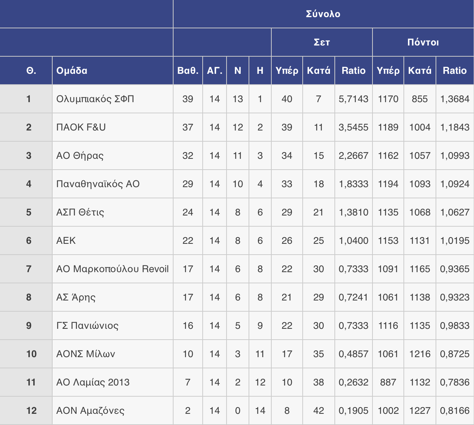Click set ratio 1,0400
The image size is (474, 425).
click(x=353, y=240)
